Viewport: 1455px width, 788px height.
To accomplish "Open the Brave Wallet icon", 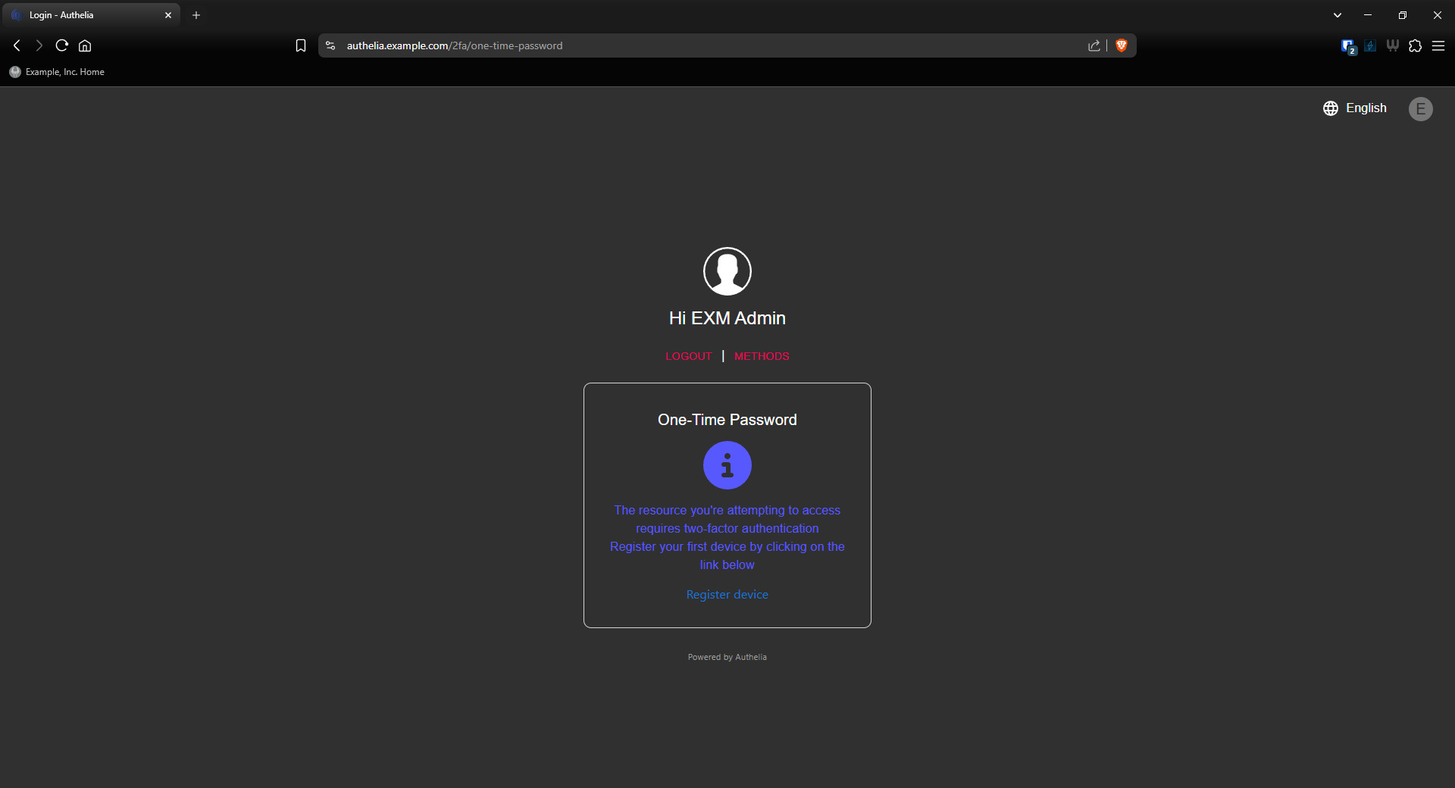I will pos(1392,45).
